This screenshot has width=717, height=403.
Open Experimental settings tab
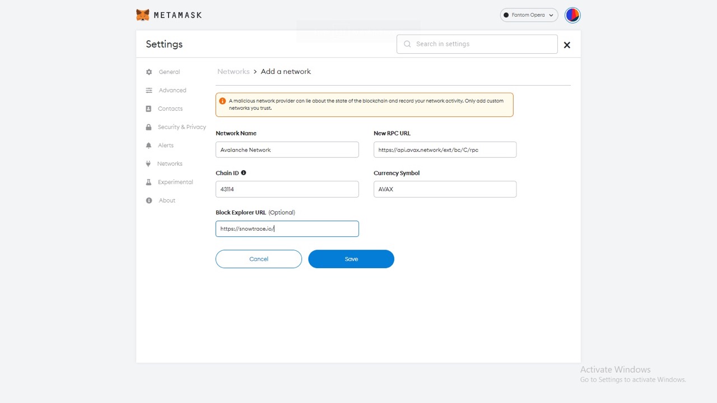(x=175, y=182)
